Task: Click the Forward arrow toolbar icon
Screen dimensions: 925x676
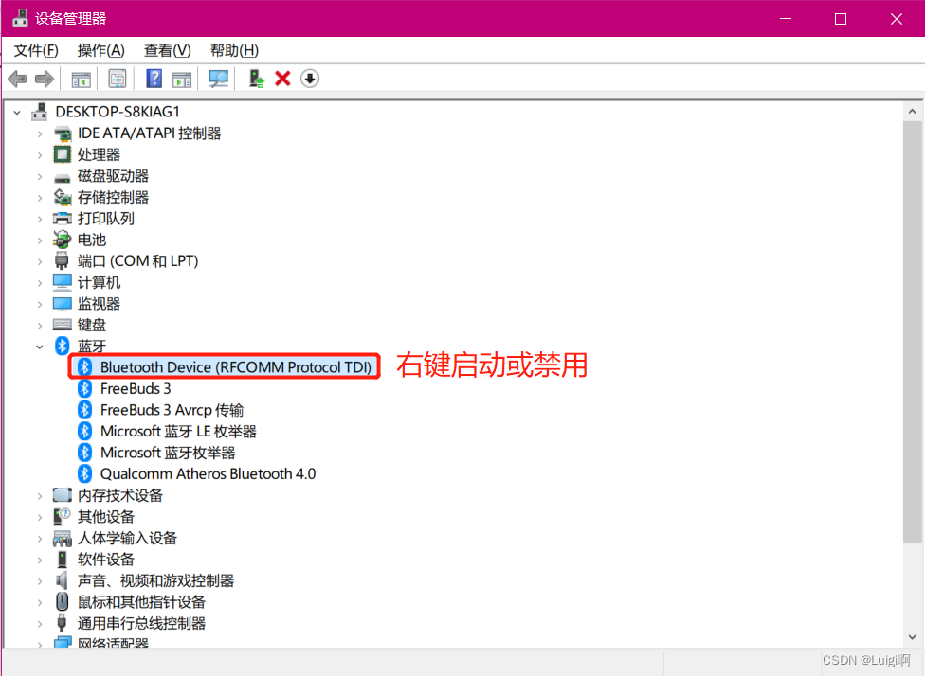Action: 45,79
